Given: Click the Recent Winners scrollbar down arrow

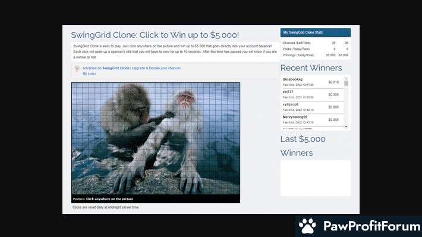Looking at the screenshot, I should 346,127.
